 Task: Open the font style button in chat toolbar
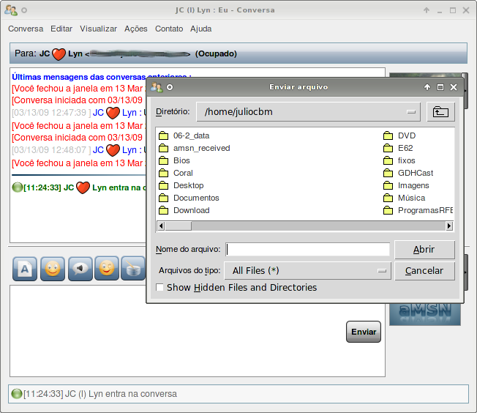click(x=25, y=269)
